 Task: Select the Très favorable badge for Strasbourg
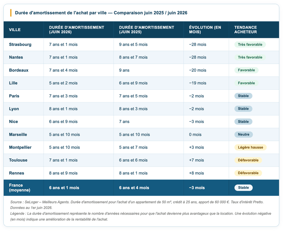pyautogui.click(x=250, y=45)
